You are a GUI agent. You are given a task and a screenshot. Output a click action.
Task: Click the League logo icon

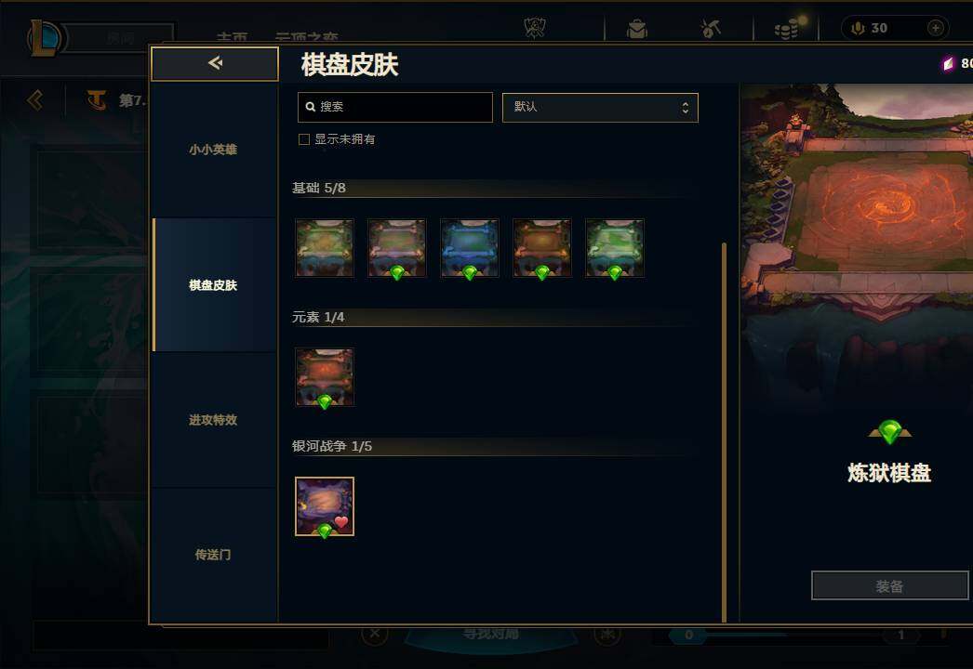tap(45, 38)
